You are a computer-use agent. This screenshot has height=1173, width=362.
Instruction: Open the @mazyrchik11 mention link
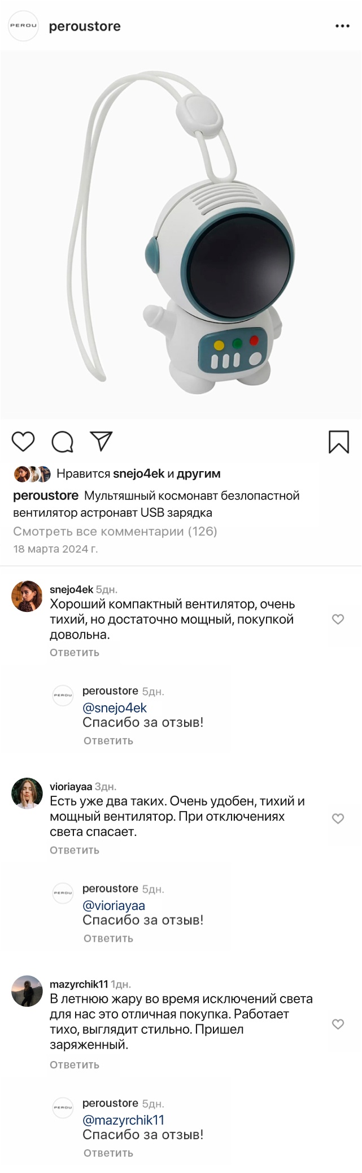point(123,1120)
